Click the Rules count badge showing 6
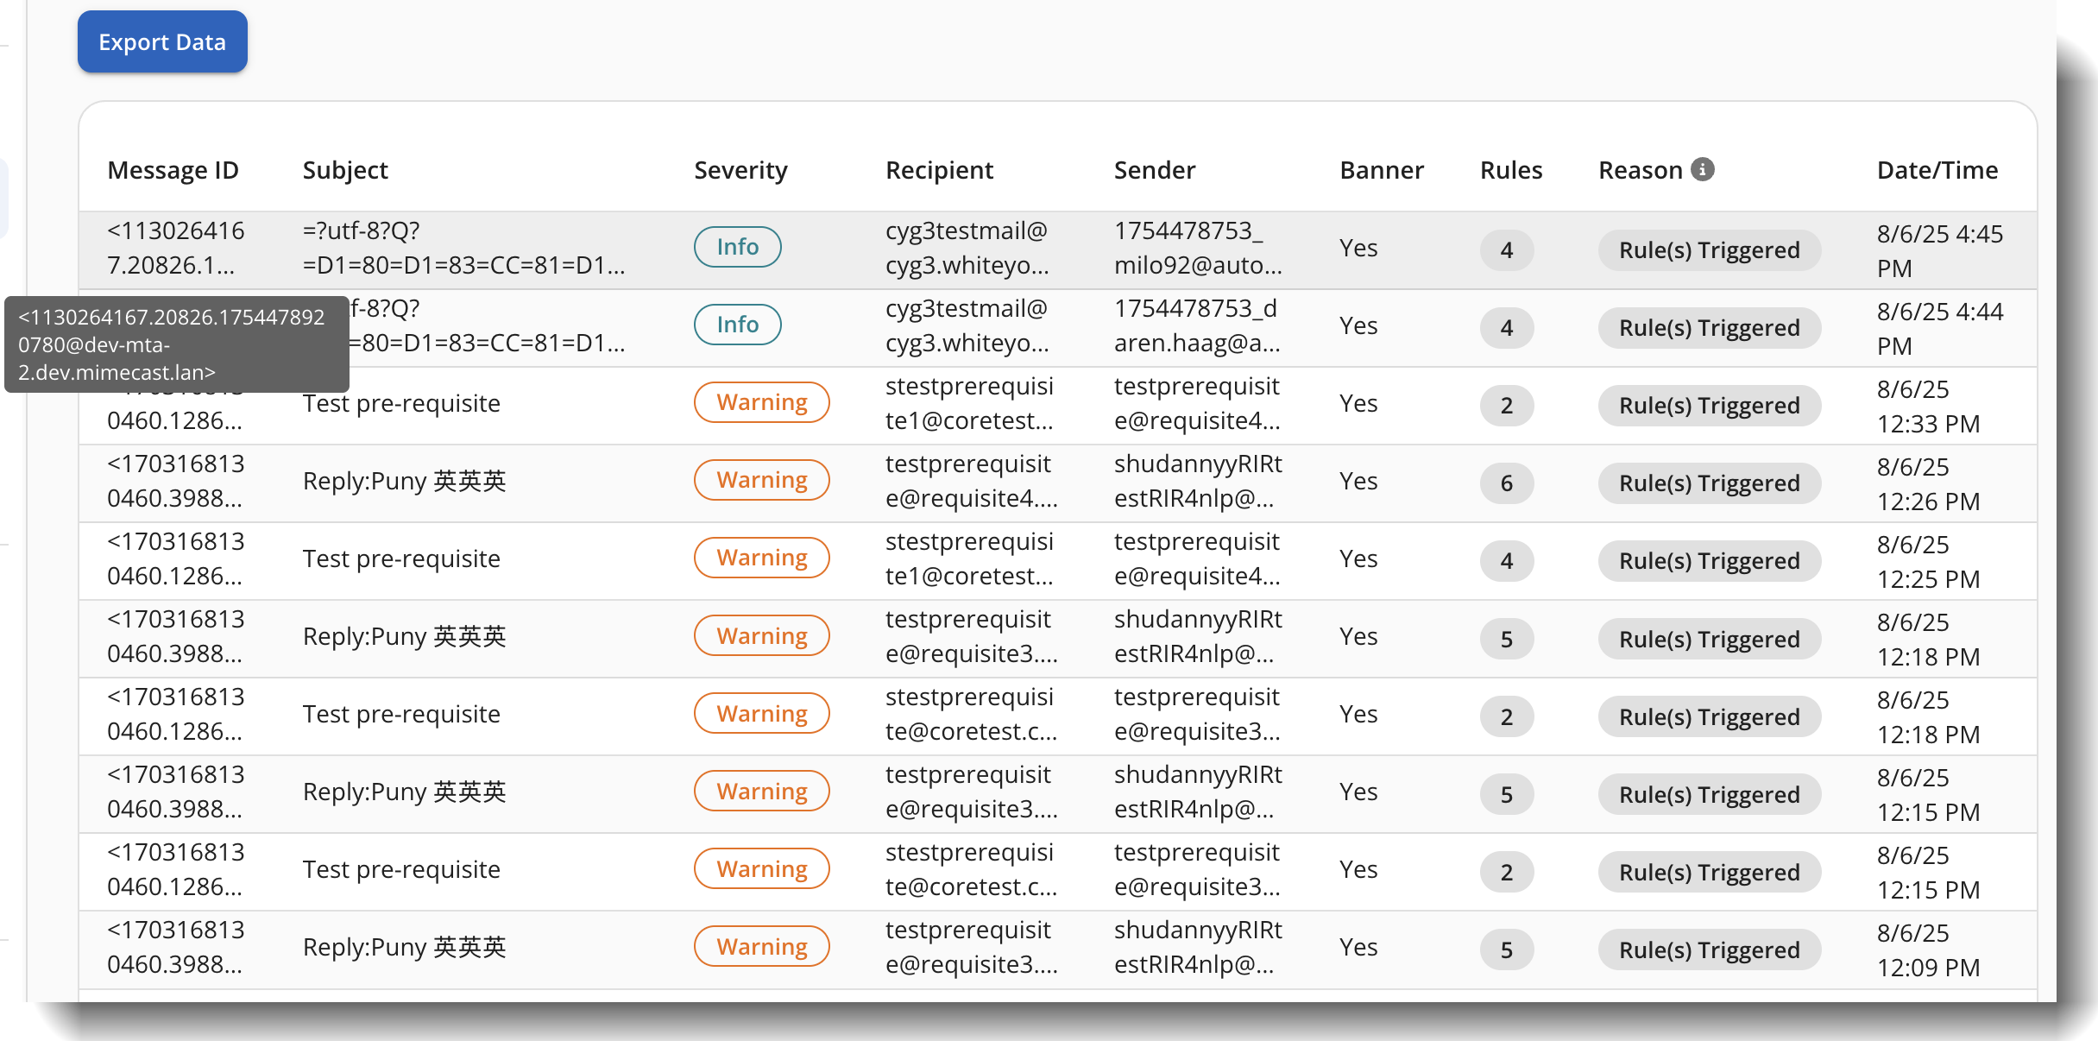Image resolution: width=2098 pixels, height=1041 pixels. pyautogui.click(x=1507, y=483)
